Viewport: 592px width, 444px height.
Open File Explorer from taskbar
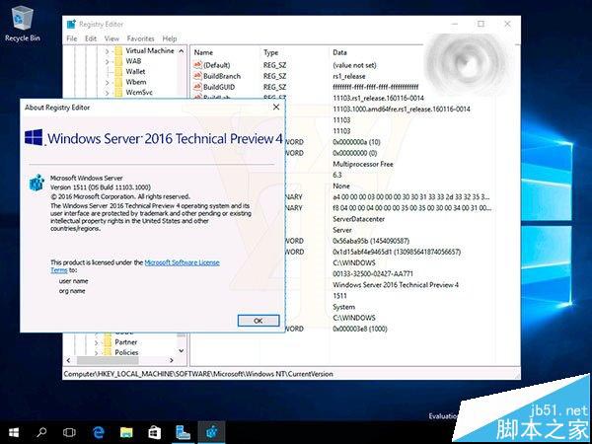[126, 433]
